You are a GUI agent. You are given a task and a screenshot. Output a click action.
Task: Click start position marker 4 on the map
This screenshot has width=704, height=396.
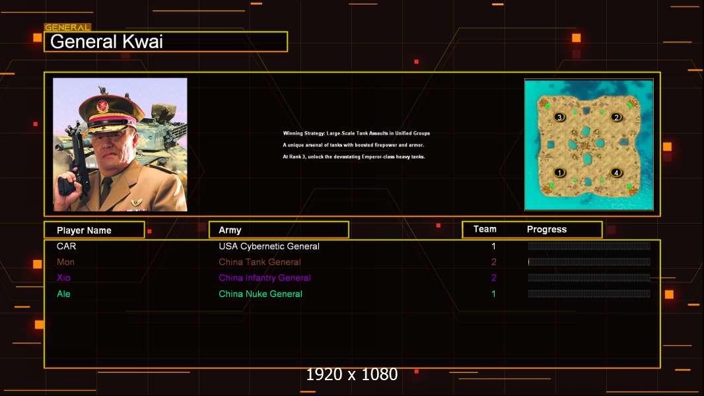[x=616, y=172]
